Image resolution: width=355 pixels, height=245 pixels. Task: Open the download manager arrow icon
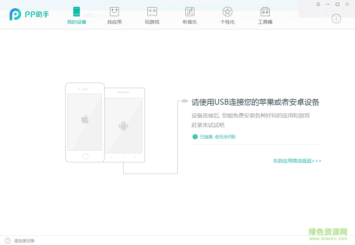point(336,19)
